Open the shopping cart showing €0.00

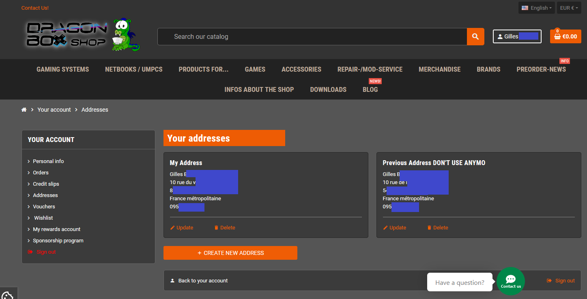[x=565, y=36]
